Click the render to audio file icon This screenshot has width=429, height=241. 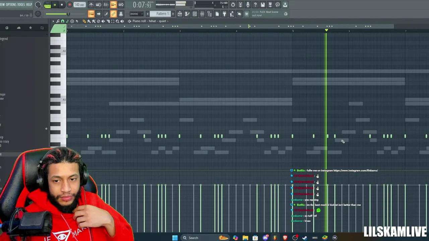[270, 5]
